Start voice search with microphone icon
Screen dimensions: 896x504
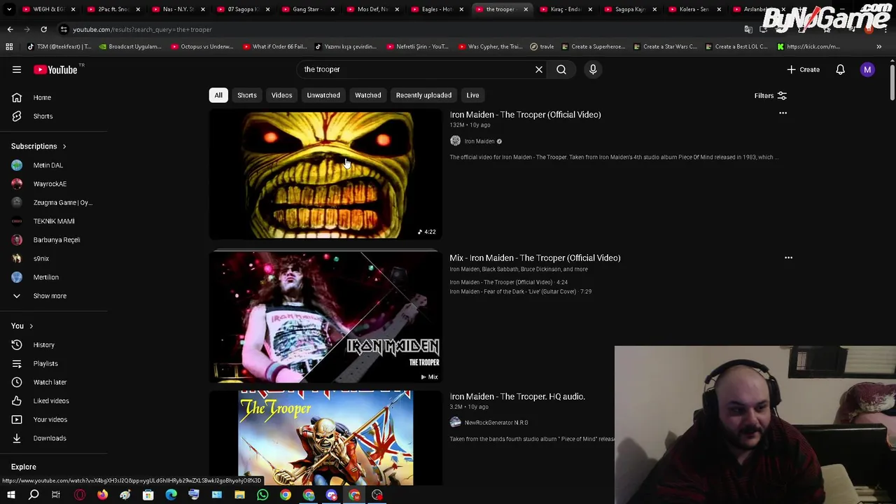[593, 69]
